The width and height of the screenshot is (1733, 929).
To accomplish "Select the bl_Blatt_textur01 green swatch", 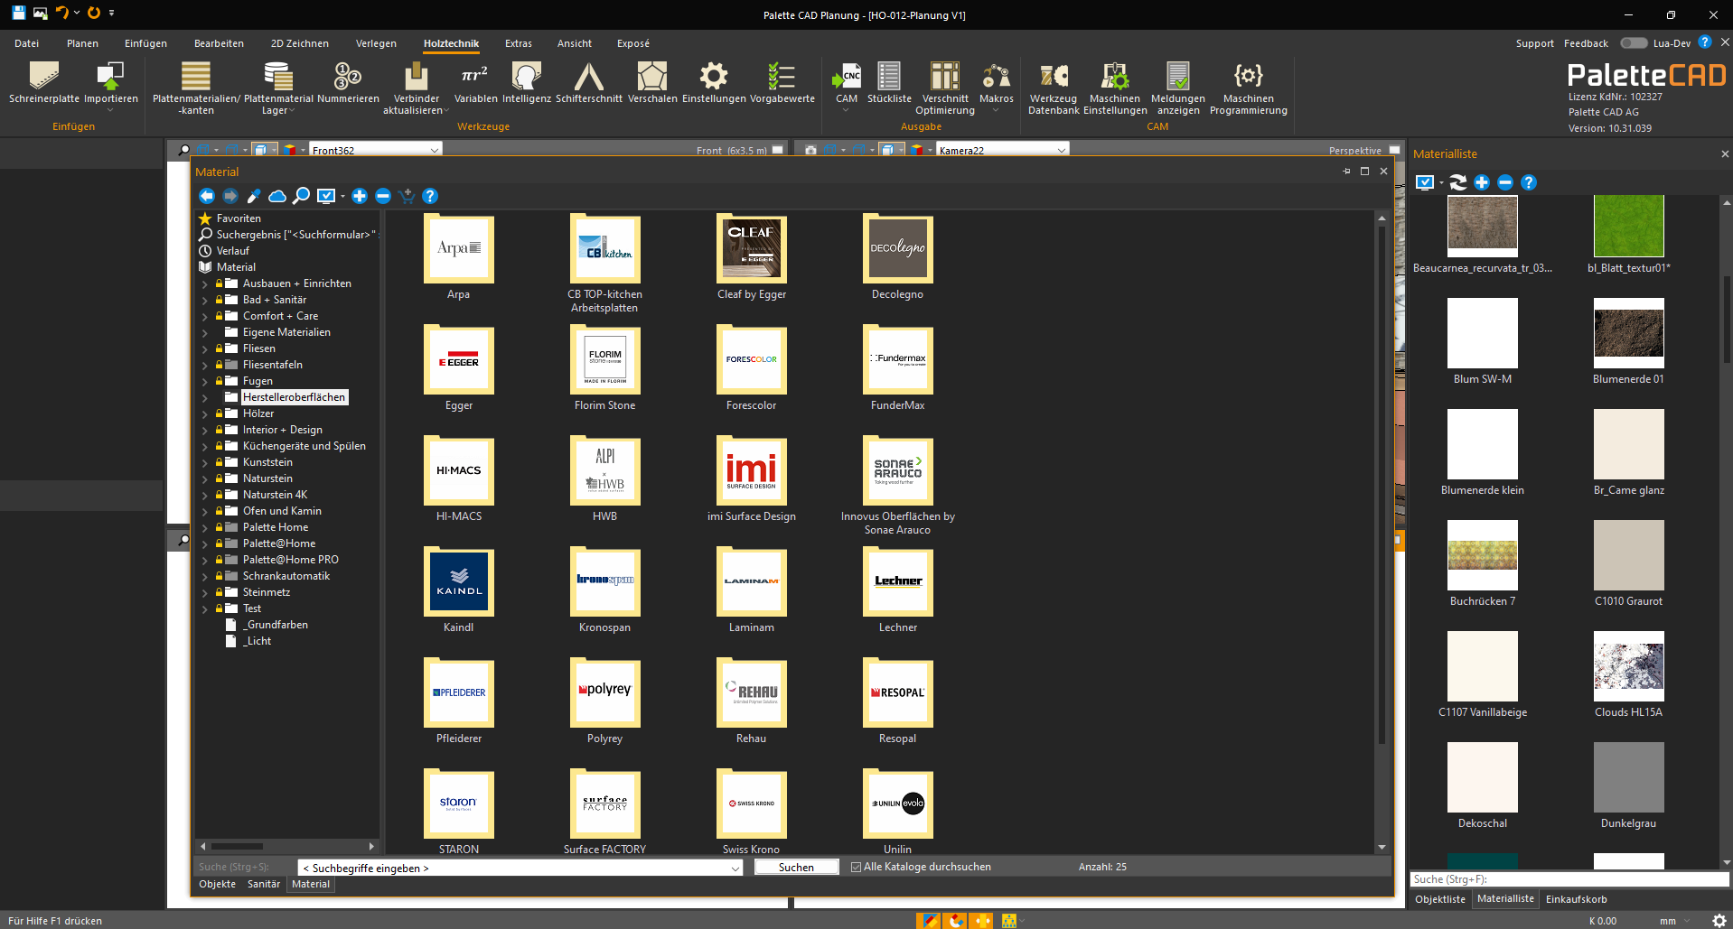I will [x=1628, y=226].
